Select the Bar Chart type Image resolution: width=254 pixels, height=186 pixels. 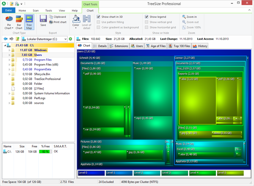pos(19,22)
